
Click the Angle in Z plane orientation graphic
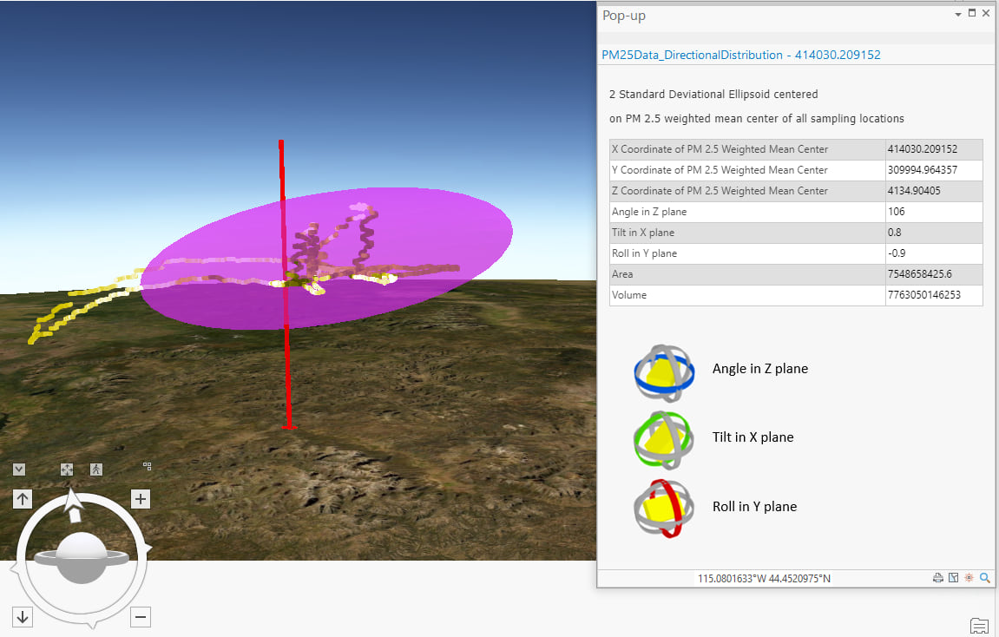[664, 373]
